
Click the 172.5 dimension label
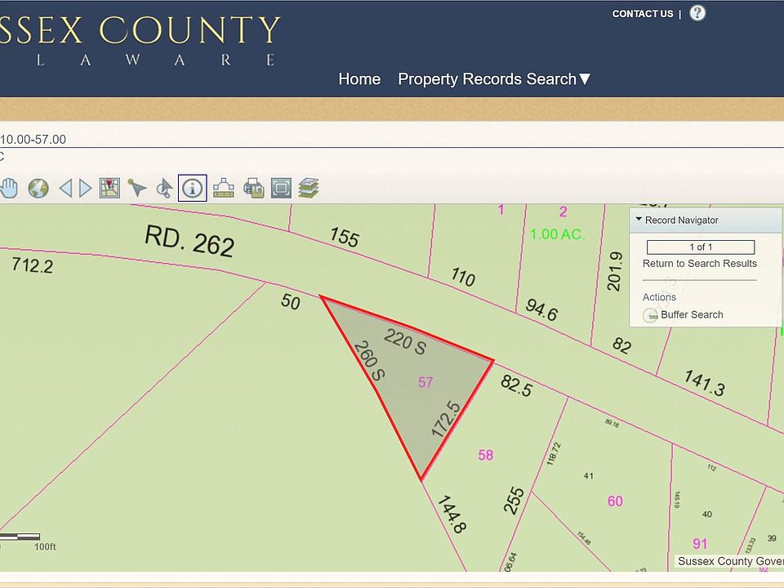pos(446,420)
